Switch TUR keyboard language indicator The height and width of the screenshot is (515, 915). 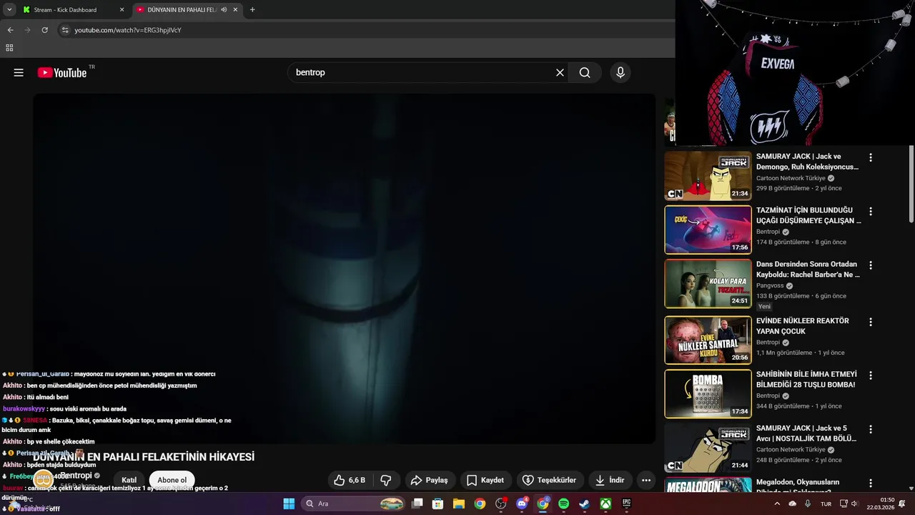pos(826,504)
